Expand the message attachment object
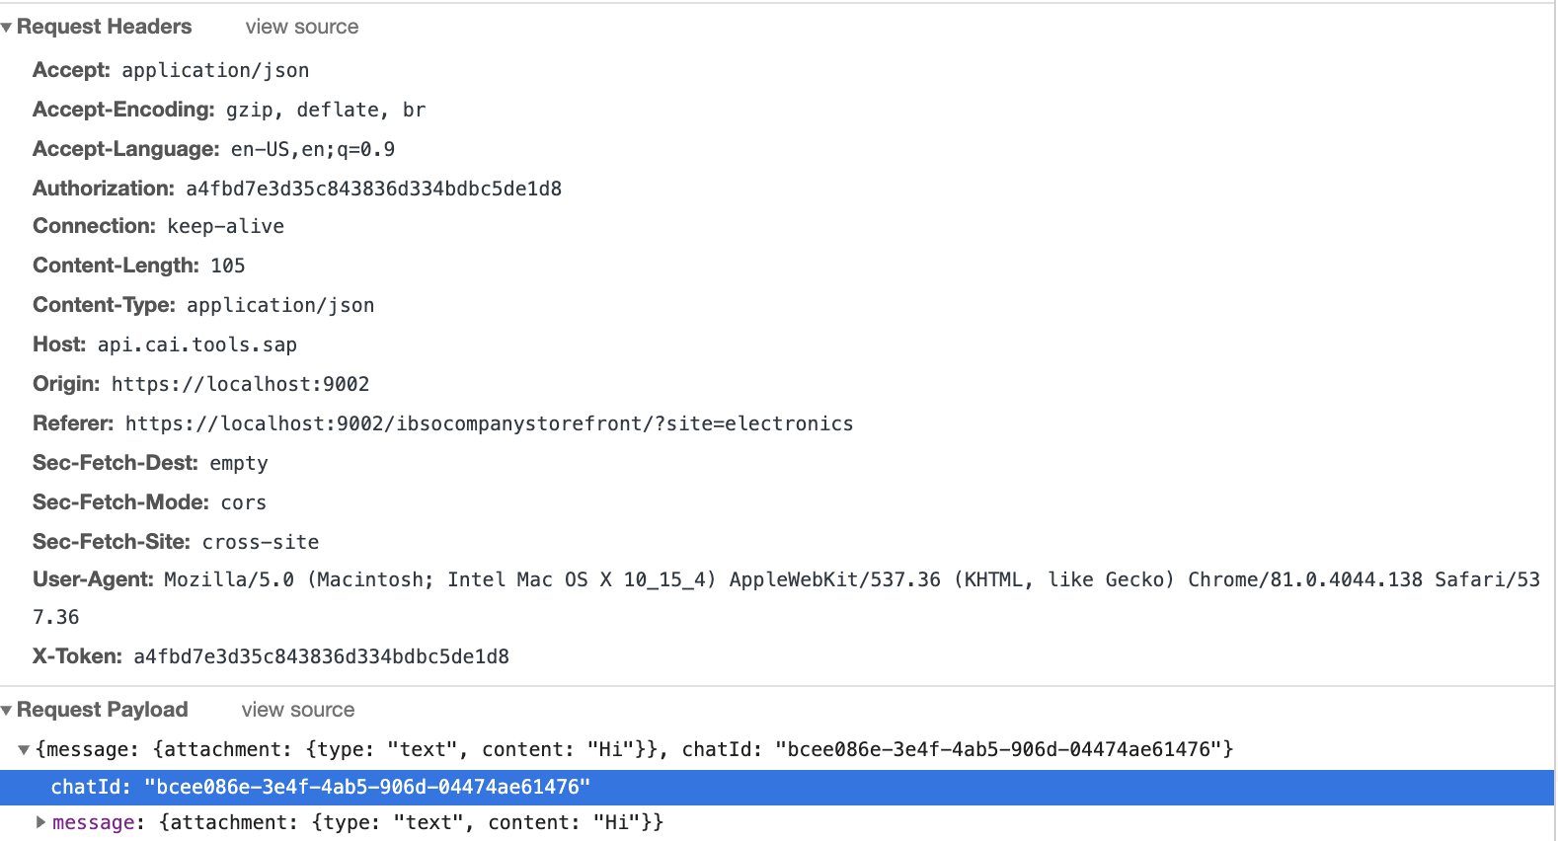The height and width of the screenshot is (841, 1558). 40,821
